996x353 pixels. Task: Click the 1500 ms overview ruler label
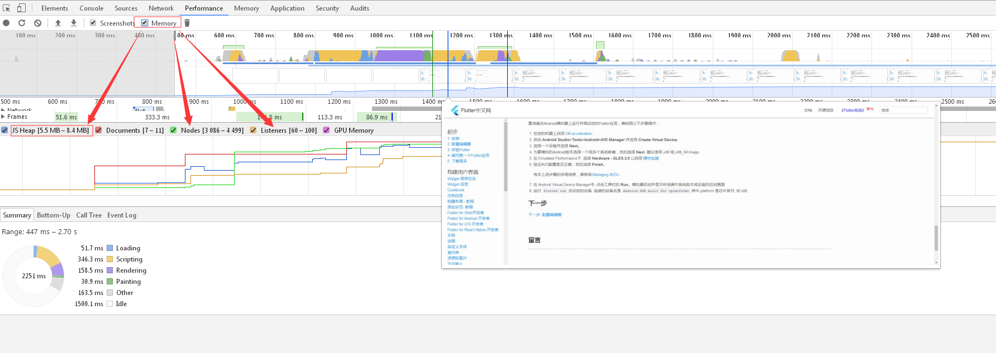(580, 35)
